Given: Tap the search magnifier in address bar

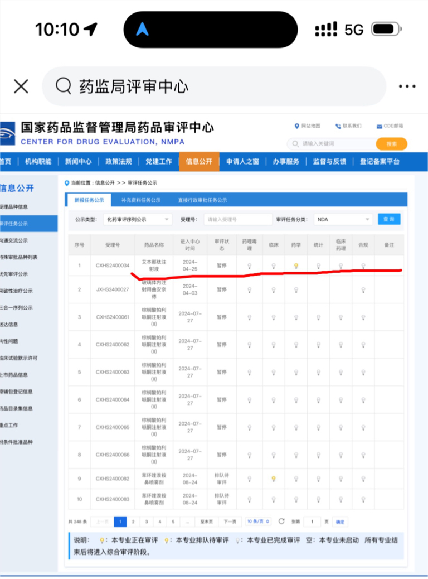Looking at the screenshot, I should point(64,86).
